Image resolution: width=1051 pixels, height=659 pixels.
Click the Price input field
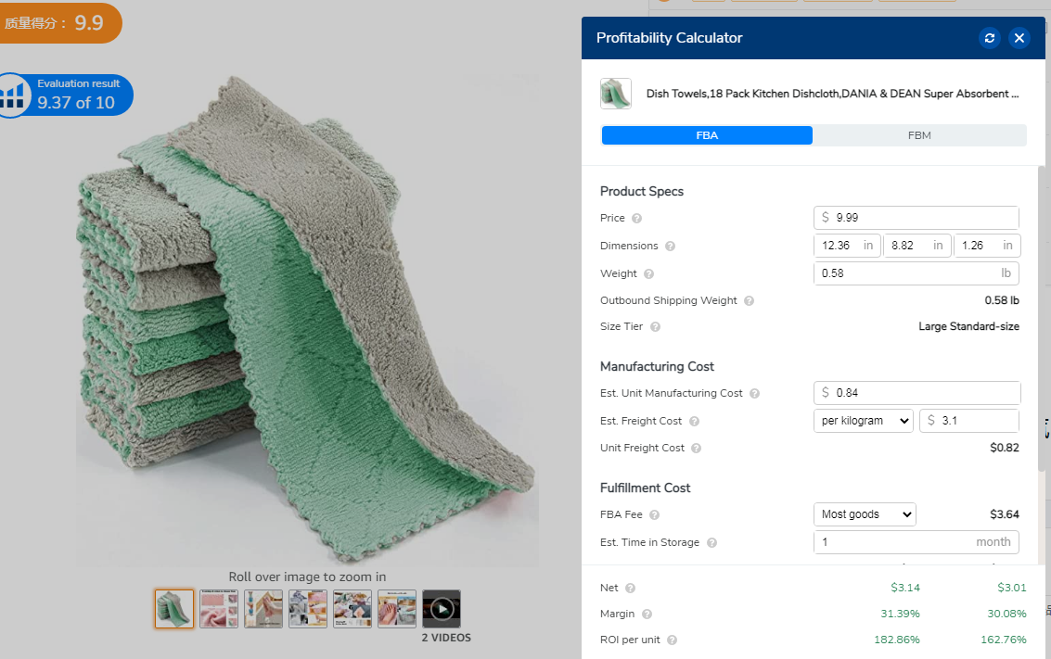click(x=923, y=218)
